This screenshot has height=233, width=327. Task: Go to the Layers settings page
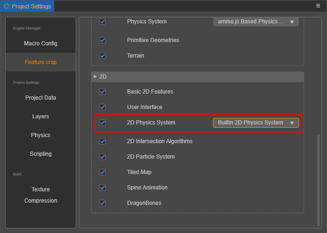(x=41, y=116)
